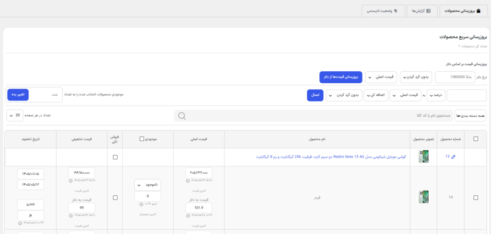Viewport: 491px width, 234px height.
Task: Click the اعمال button
Action: pyautogui.click(x=315, y=96)
